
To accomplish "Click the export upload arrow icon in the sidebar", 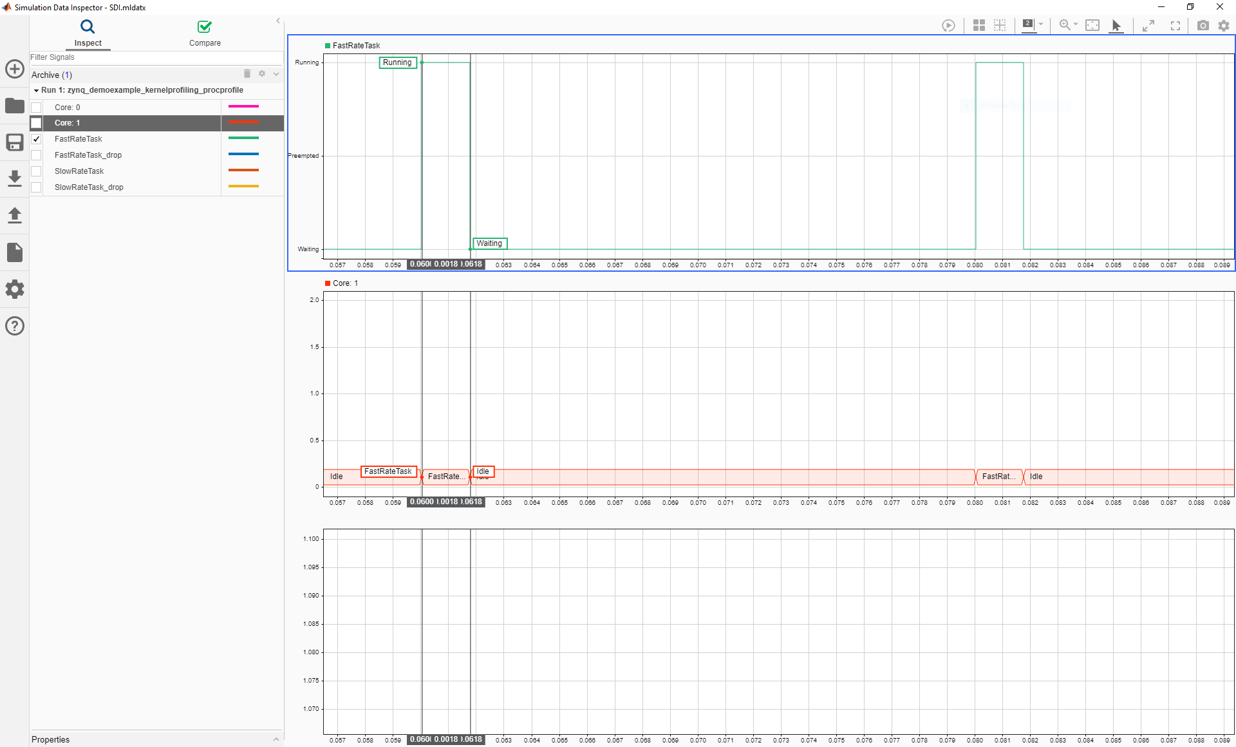I will (15, 215).
